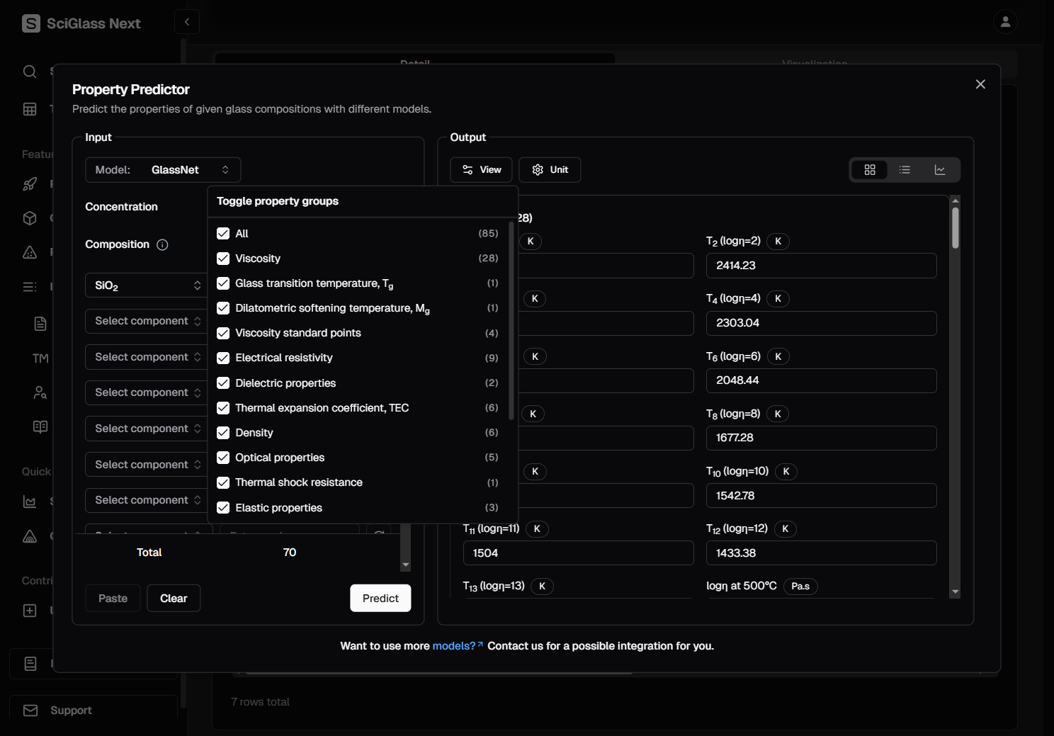1054x736 pixels.
Task: Expand the first Select component dropdown
Action: 147,321
